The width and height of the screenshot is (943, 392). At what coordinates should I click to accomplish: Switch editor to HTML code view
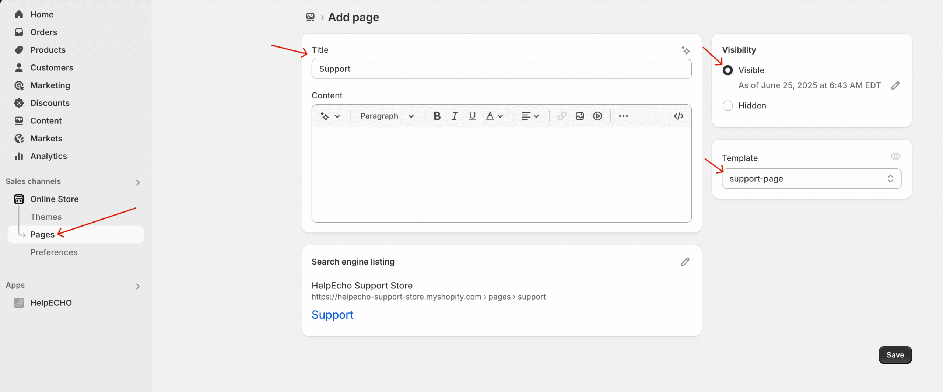679,116
